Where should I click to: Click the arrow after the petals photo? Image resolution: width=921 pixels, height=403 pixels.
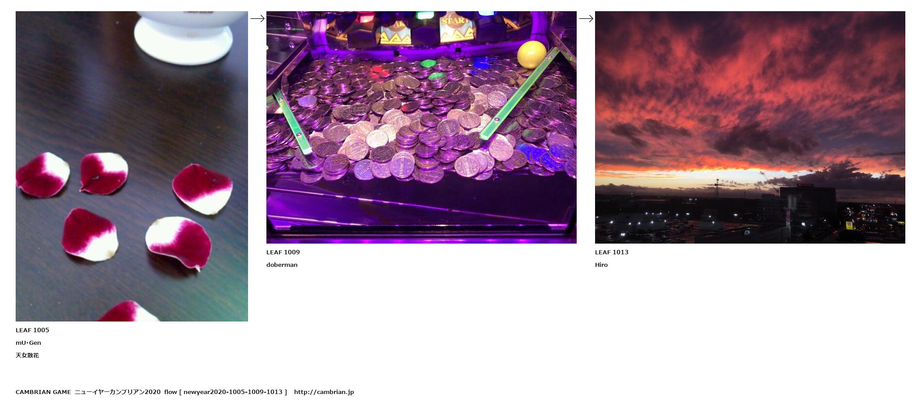coord(257,18)
